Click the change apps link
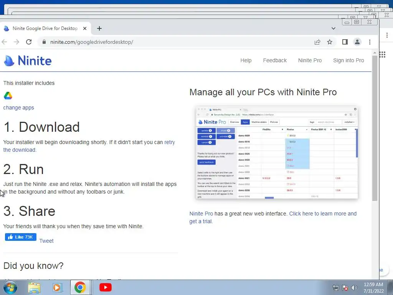The image size is (393, 295). point(18,108)
